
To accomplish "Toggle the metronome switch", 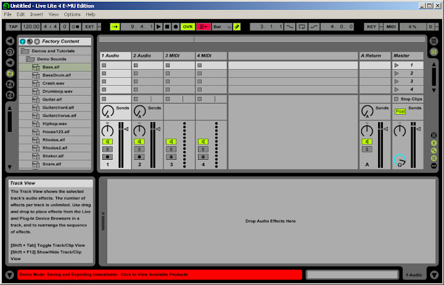I will coord(75,27).
